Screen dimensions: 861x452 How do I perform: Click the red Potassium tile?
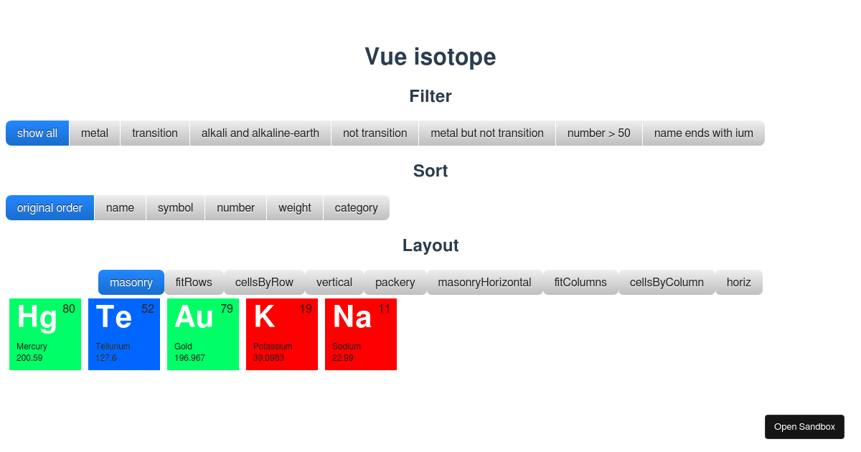[x=282, y=334]
